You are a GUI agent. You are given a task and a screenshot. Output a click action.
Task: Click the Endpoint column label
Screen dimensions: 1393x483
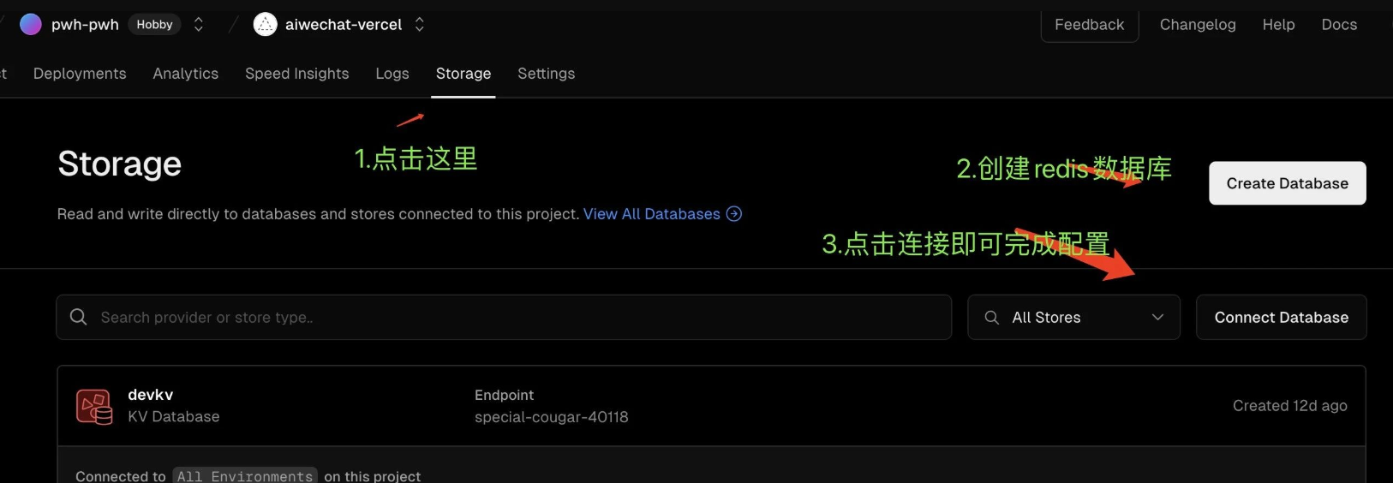(504, 395)
